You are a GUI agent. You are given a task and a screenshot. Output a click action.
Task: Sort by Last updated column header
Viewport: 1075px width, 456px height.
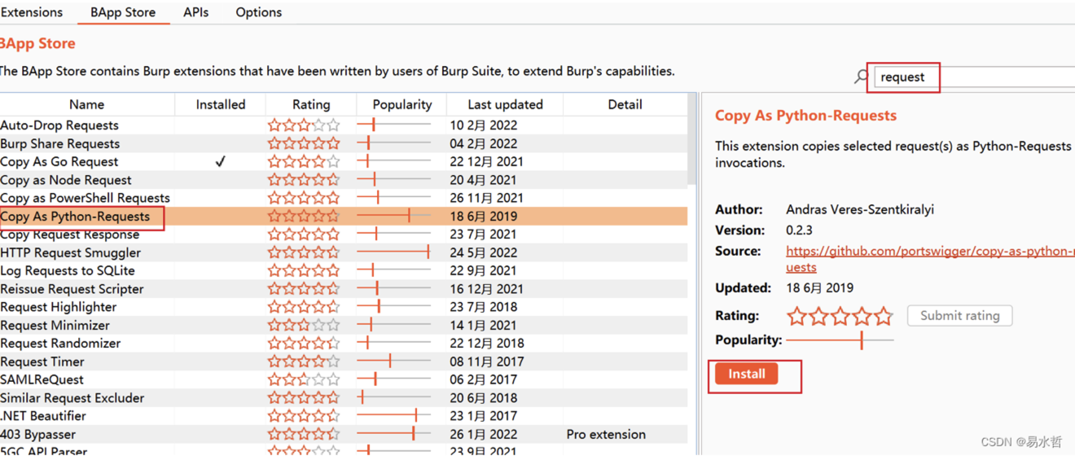[505, 104]
